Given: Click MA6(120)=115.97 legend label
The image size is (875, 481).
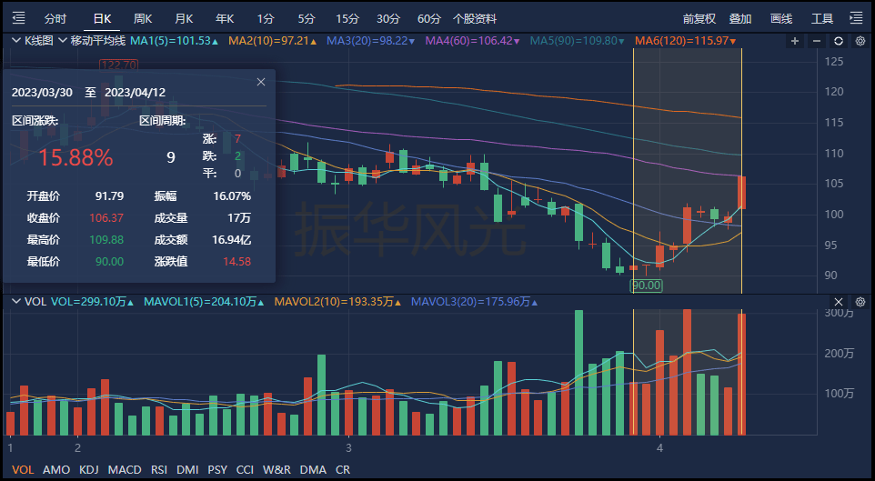Looking at the screenshot, I should (685, 41).
